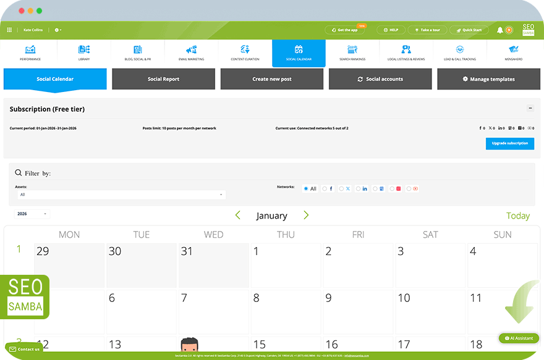The width and height of the screenshot is (544, 360).
Task: Open the Assets filter dropdown
Action: click(x=121, y=195)
